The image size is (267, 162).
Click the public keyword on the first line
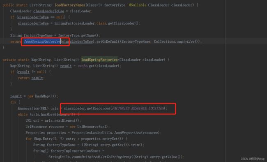pyautogui.click(x=8, y=5)
